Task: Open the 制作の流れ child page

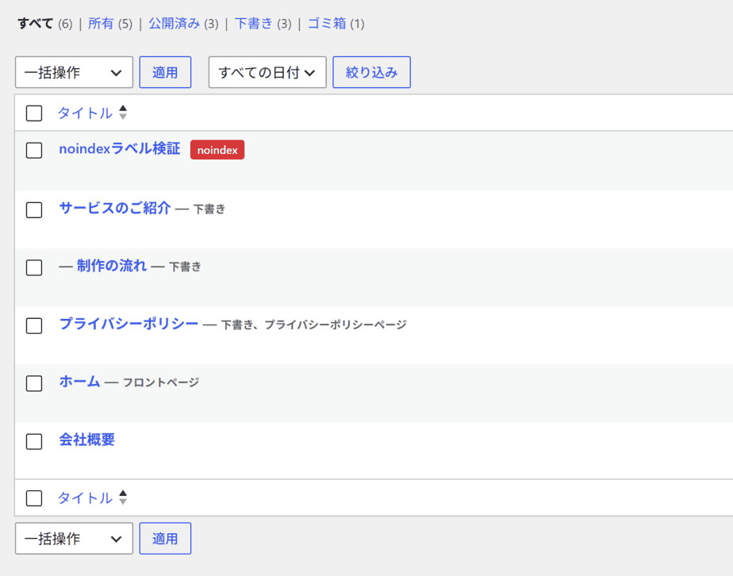Action: click(x=112, y=266)
